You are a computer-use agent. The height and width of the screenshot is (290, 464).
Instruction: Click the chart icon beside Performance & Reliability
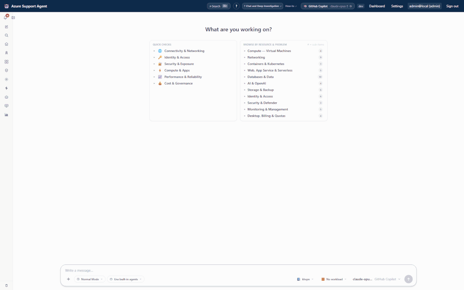[x=160, y=77]
